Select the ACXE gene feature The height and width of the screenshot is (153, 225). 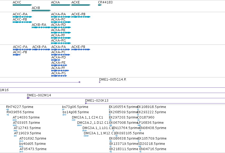[81, 5]
